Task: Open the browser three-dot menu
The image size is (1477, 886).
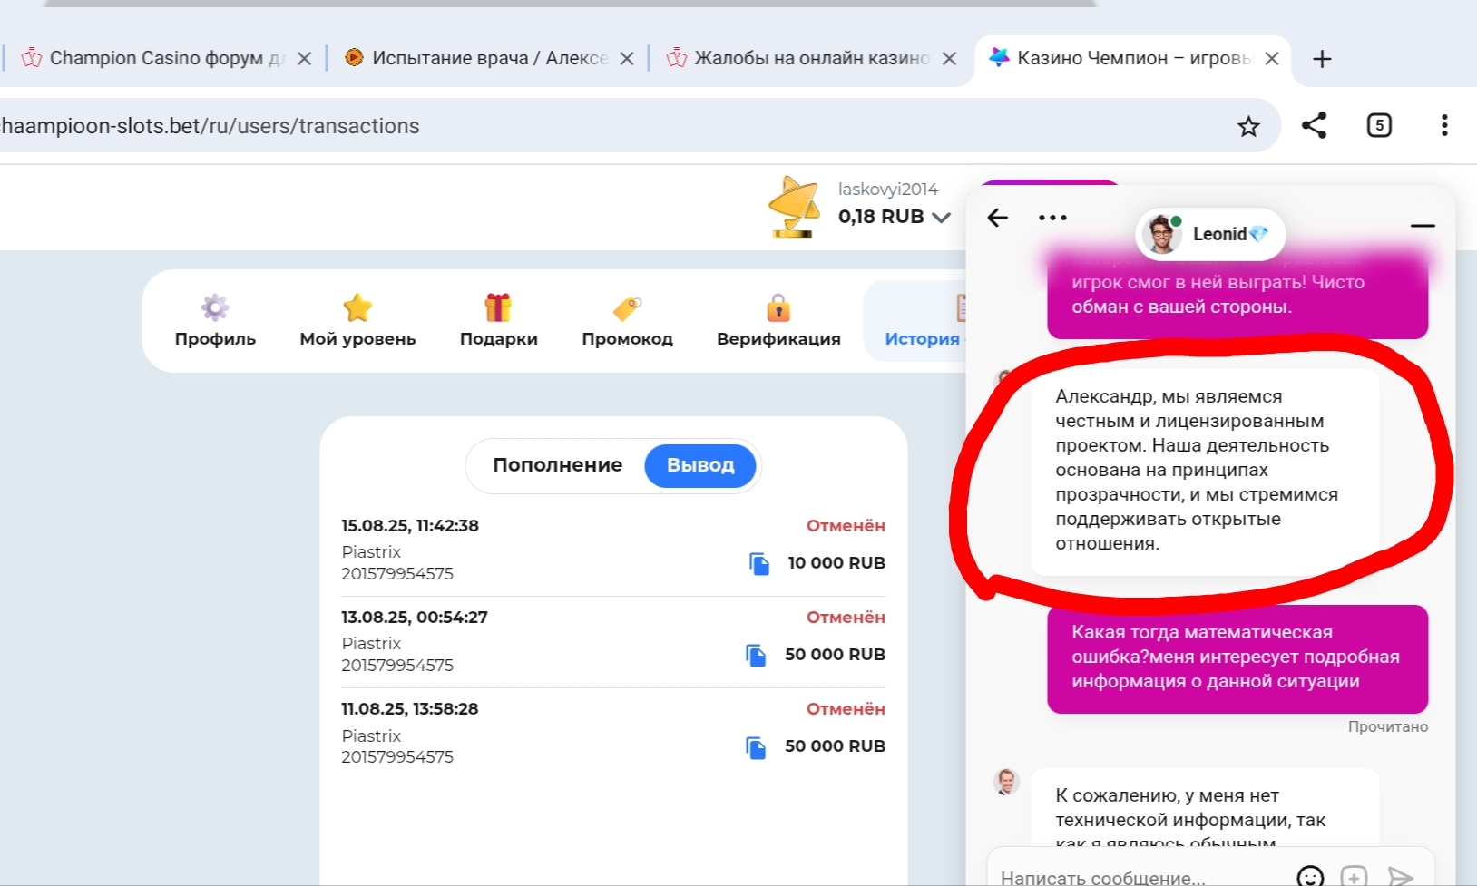Action: point(1443,125)
